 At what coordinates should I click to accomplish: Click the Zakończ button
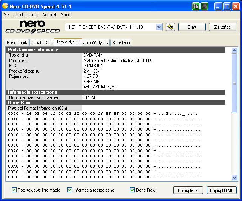coord(222,27)
